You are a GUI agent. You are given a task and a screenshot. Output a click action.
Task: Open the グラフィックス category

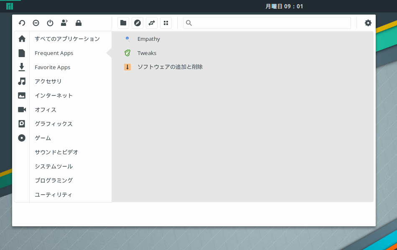[x=53, y=124]
